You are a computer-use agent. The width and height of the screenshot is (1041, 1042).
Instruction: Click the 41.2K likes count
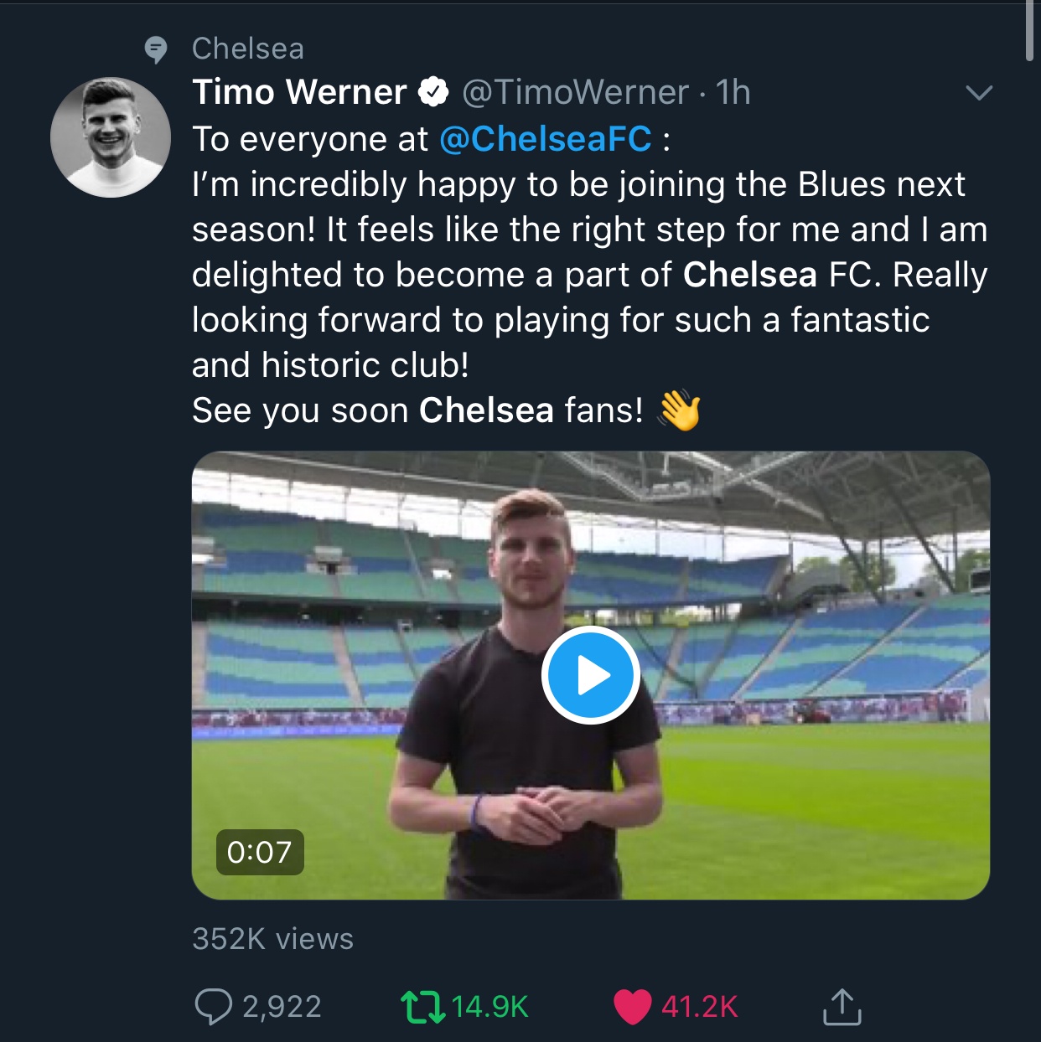tap(700, 1007)
